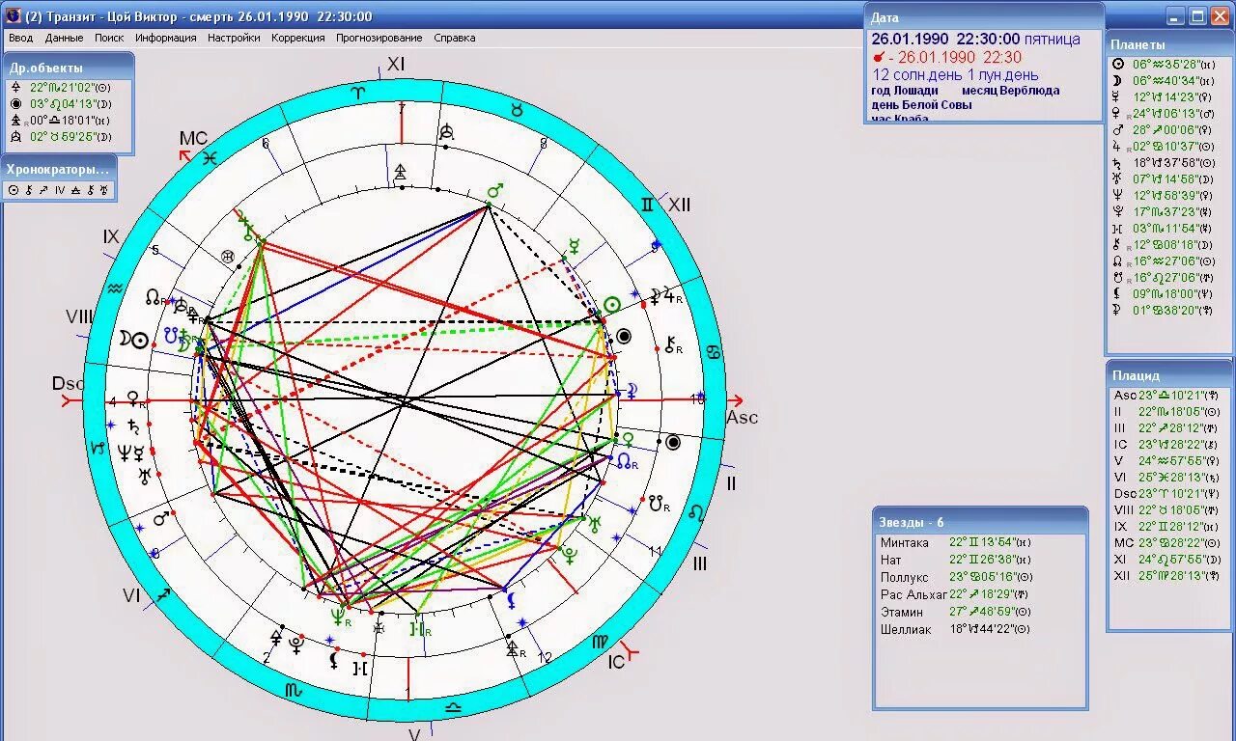Click the Планеты panel header
The height and width of the screenshot is (741, 1236).
click(1169, 44)
